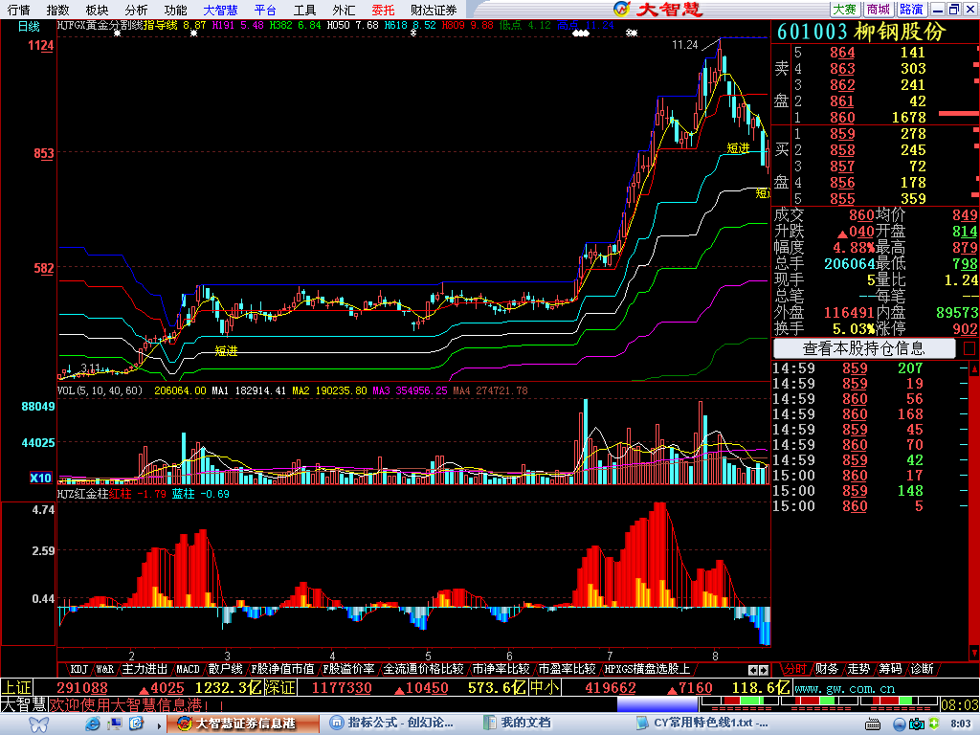This screenshot has height=735, width=980.
Task: Open the 外汇 menu
Action: click(x=344, y=10)
